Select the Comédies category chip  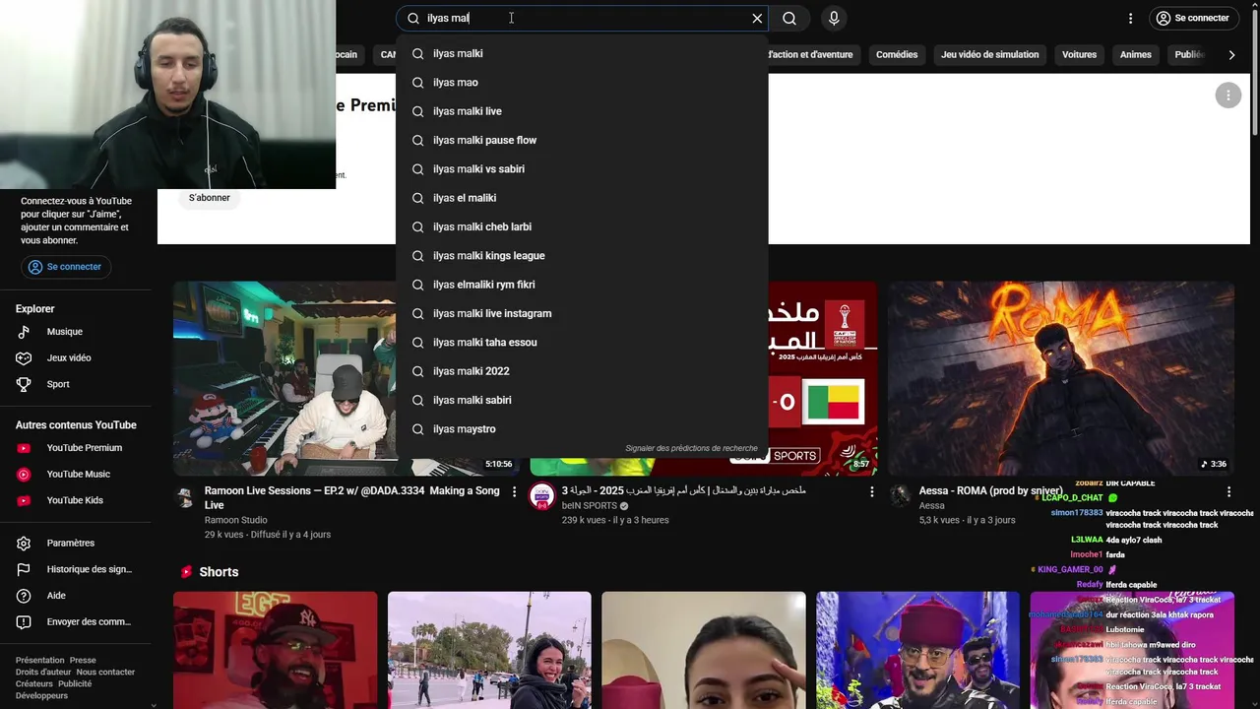click(x=897, y=55)
